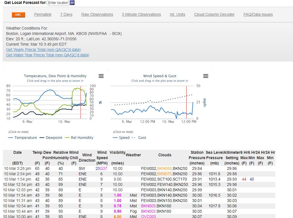
Task: Click the BKN075 cloud entry
Action: (164, 174)
